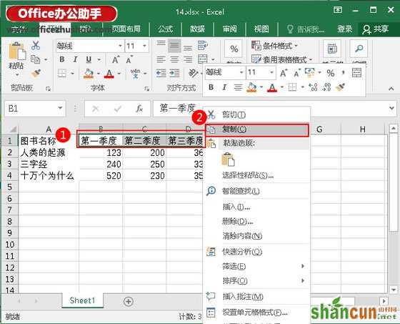This screenshot has height=324, width=400.
Task: Click the ribbon borders icon
Action: [62, 74]
